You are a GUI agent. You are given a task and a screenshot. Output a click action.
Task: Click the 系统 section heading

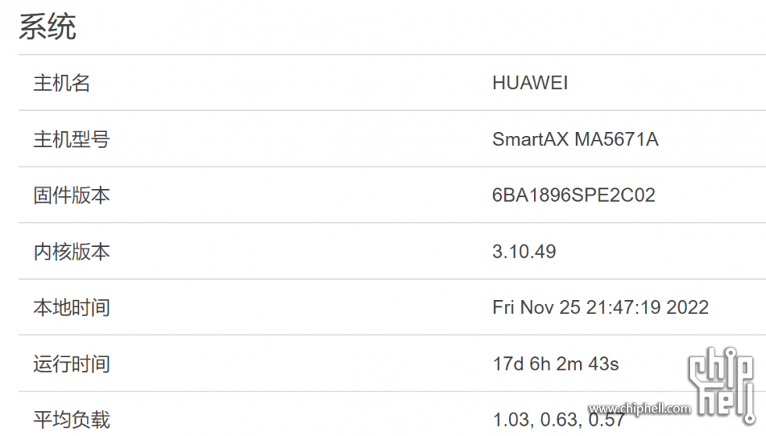coord(48,27)
